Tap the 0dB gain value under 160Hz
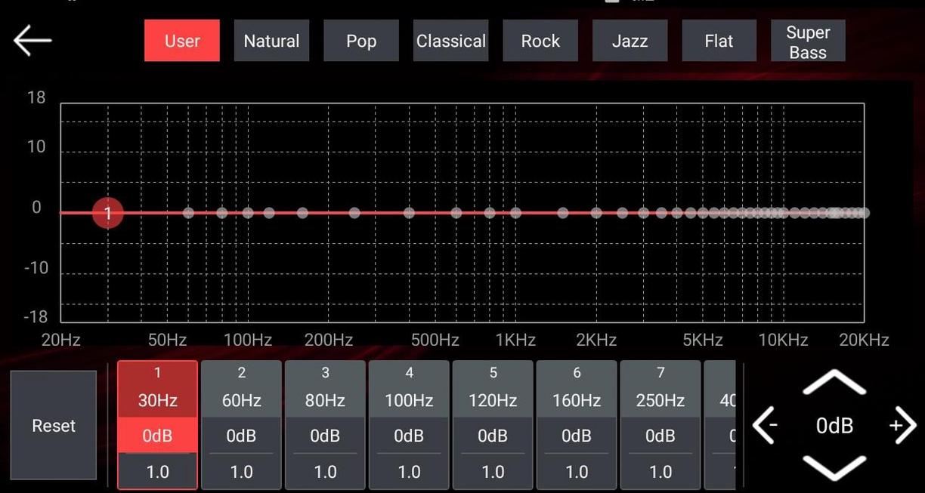925x493 pixels. (x=577, y=436)
